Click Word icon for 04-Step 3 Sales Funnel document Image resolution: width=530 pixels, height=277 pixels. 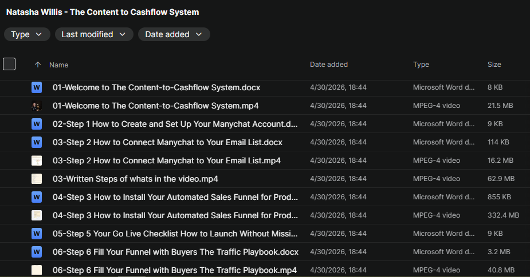coord(37,197)
